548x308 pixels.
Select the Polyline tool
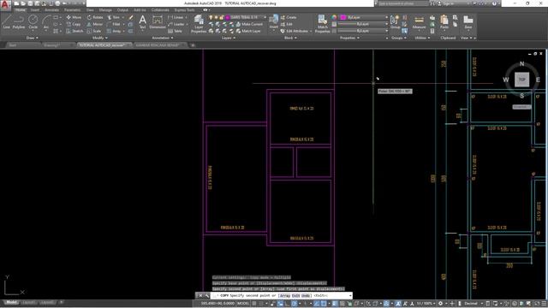click(x=19, y=21)
